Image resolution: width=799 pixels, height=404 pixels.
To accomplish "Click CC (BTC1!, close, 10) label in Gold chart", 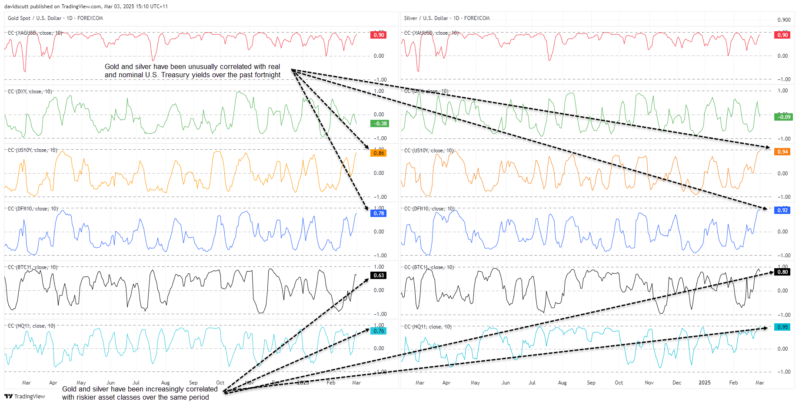I will (x=32, y=267).
